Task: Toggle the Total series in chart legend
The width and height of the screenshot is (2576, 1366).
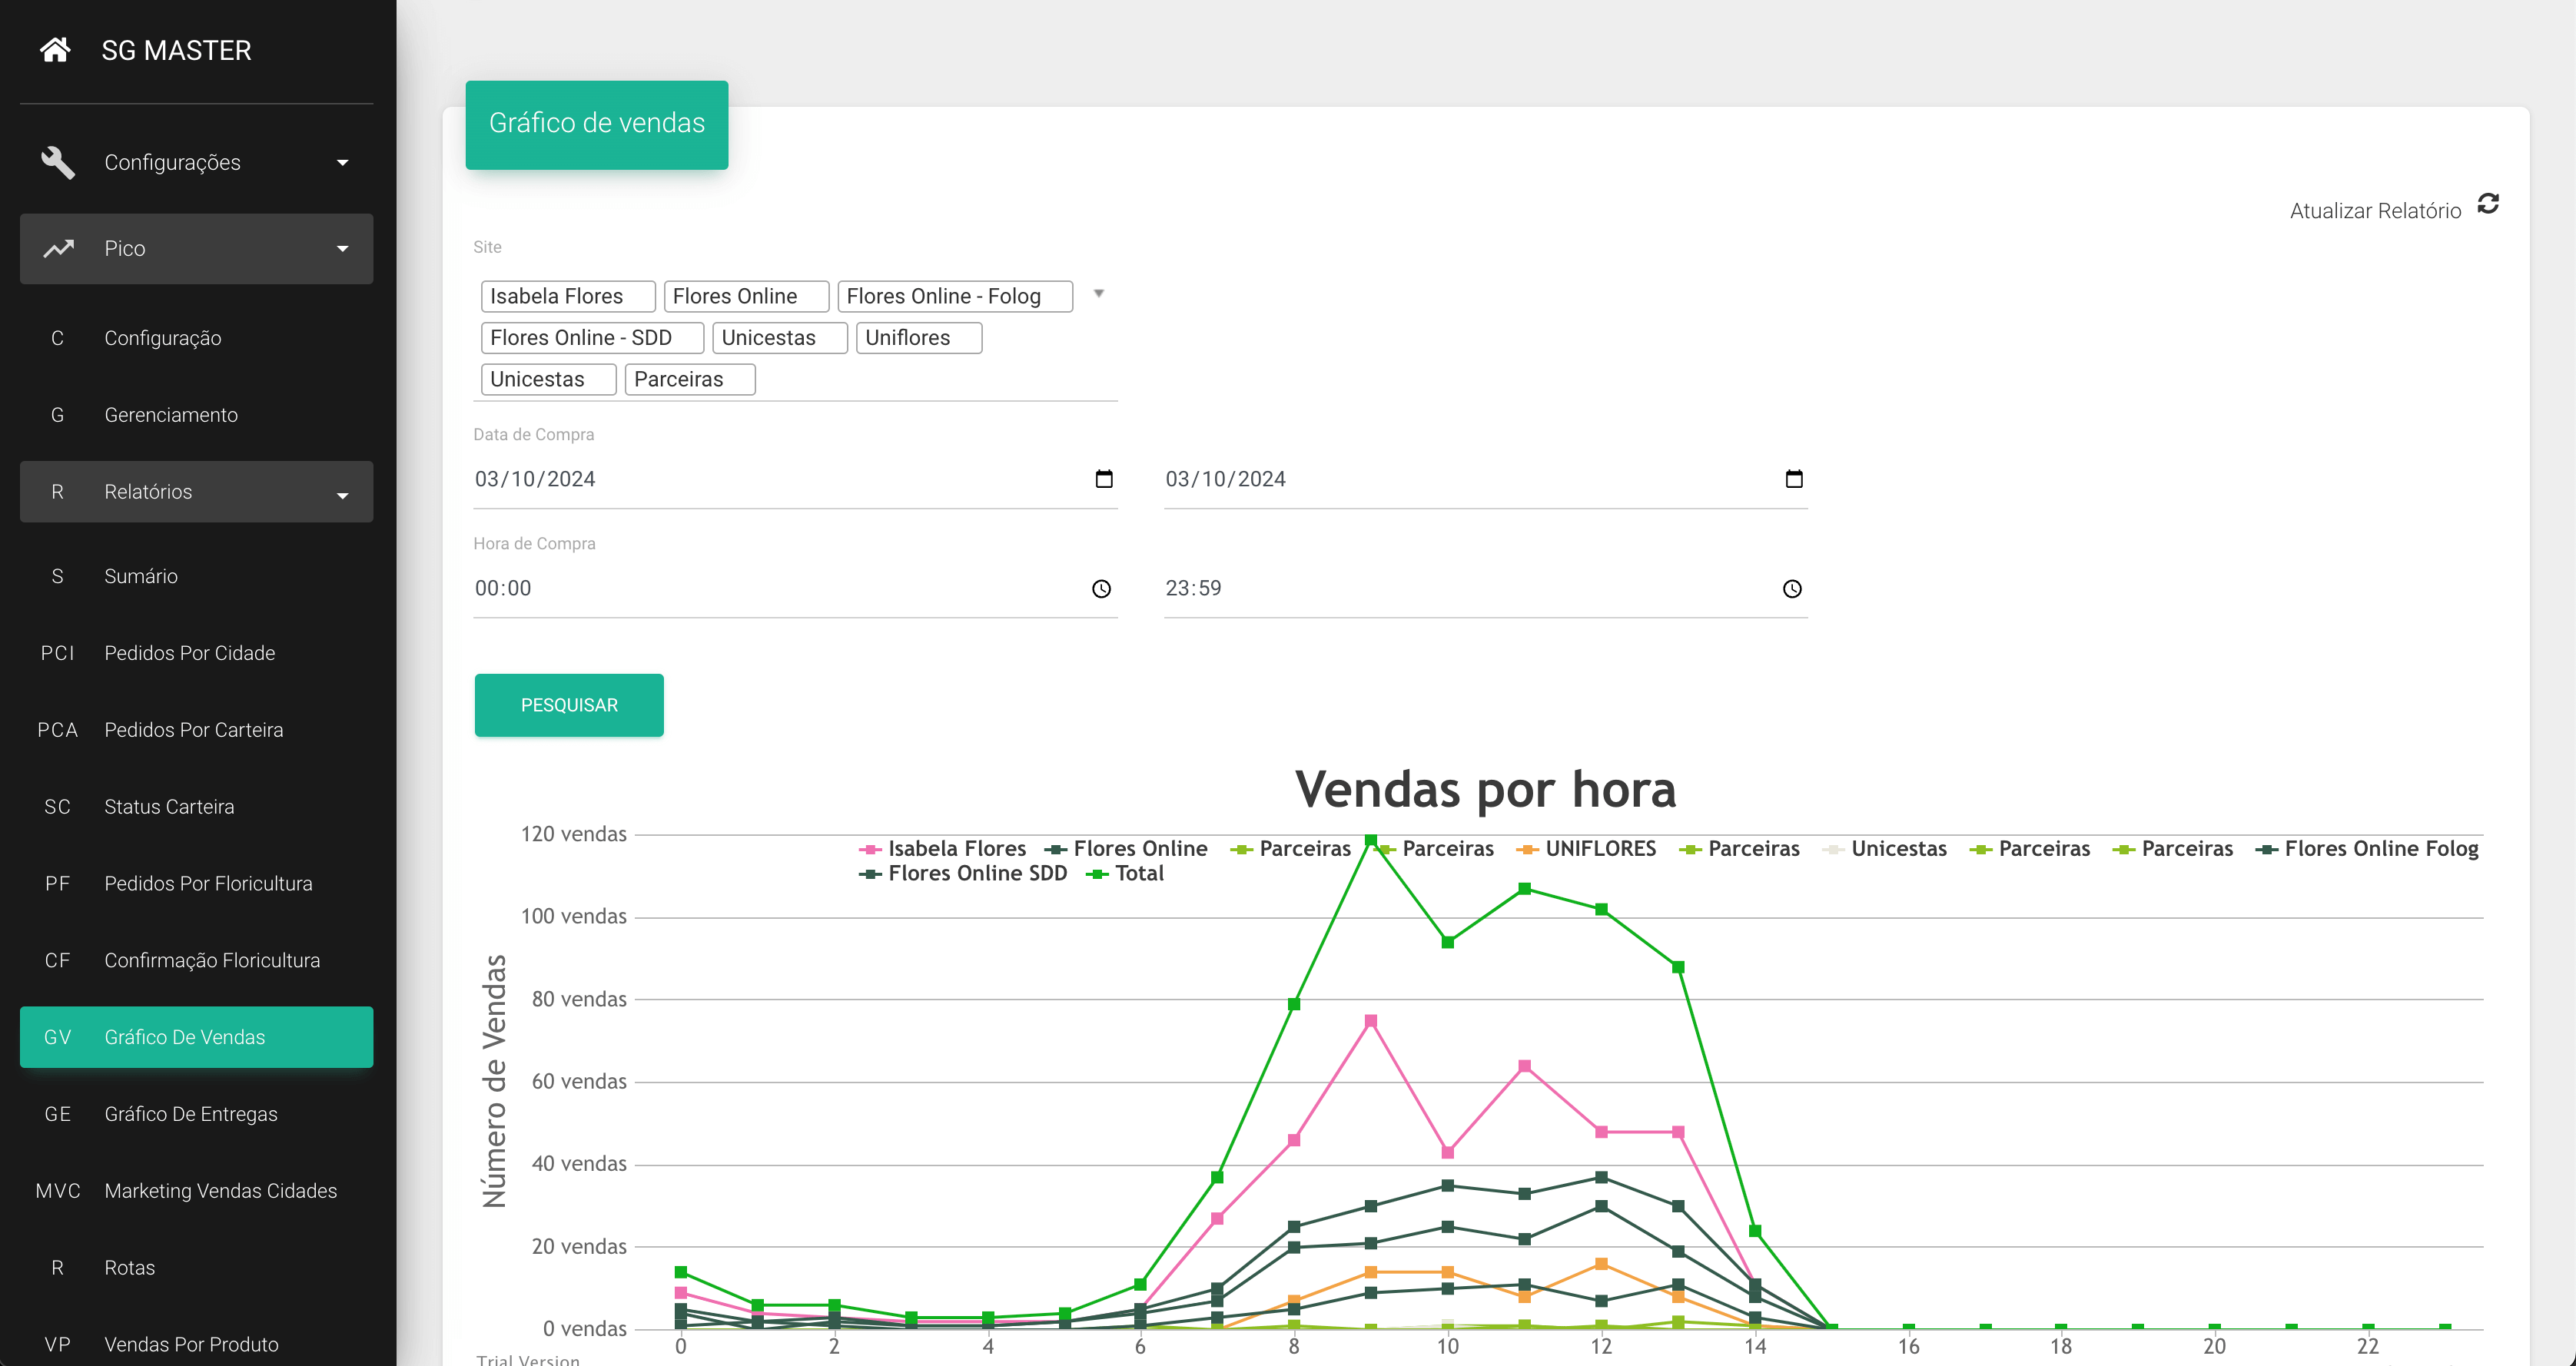Action: 1138,874
